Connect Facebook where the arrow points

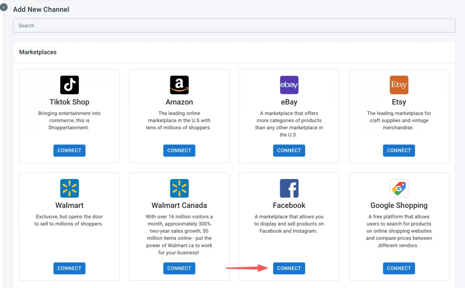(x=289, y=268)
